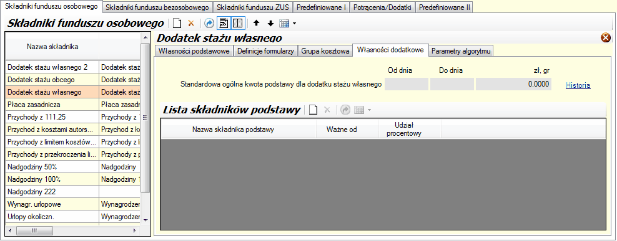The image size is (617, 241).
Task: Click Od dnia date field
Action: [x=406, y=85]
